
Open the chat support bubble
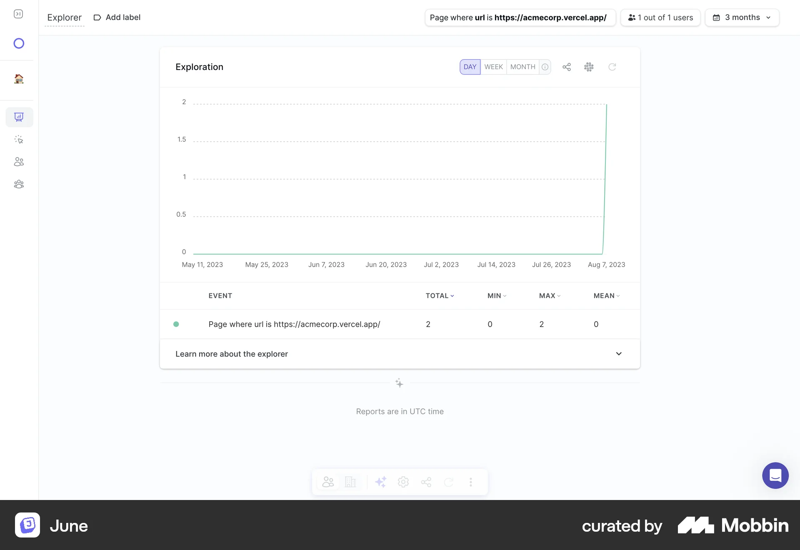pyautogui.click(x=775, y=475)
